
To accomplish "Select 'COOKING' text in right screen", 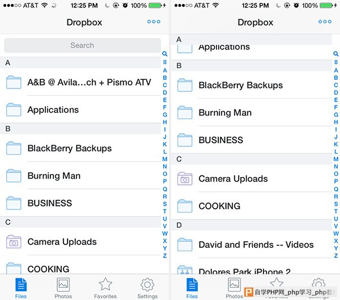I will 219,206.
